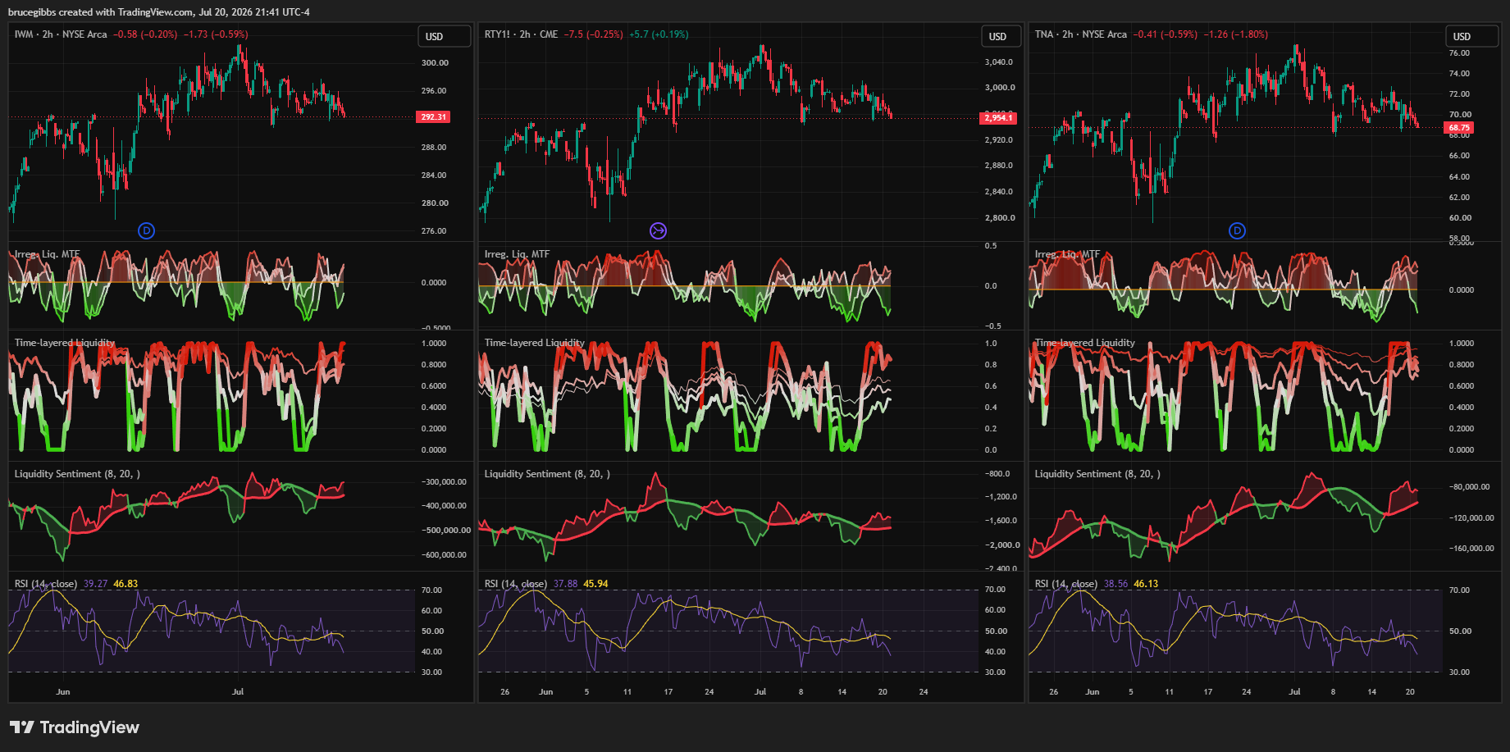This screenshot has width=1510, height=752.
Task: Open the USD currency selector on TNA chart
Action: click(x=1471, y=36)
